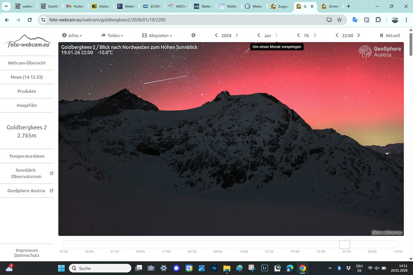Launch Photoshop from the taskbar
This screenshot has height=275, width=413.
214,268
